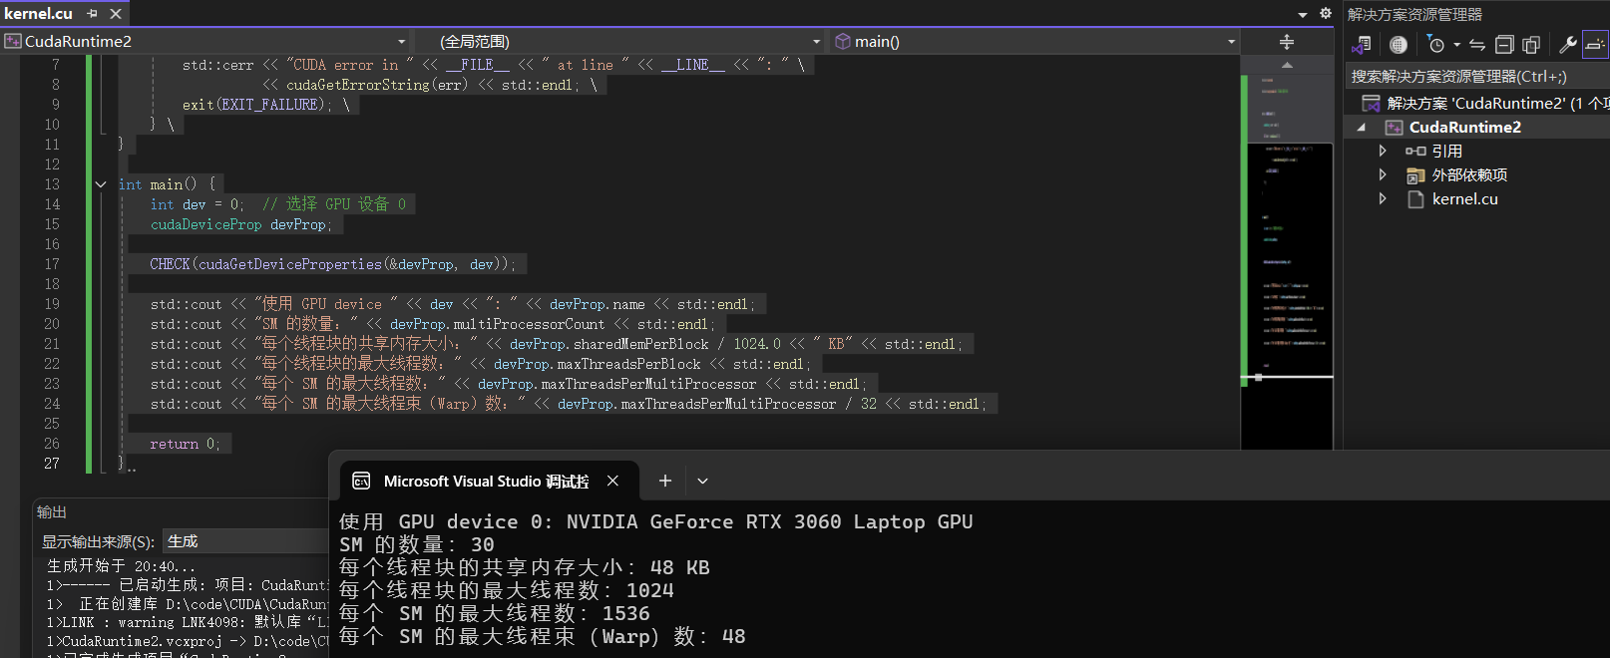
Task: Toggle Show All Files in Solution Explorer
Action: click(x=1531, y=45)
